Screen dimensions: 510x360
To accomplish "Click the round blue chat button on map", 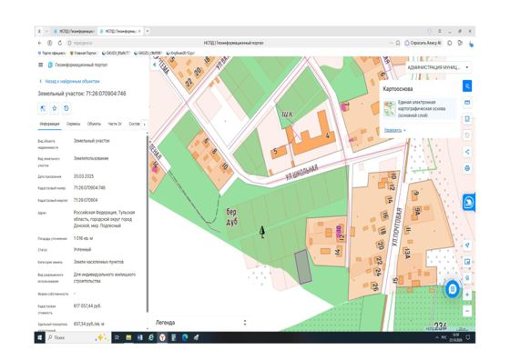I will pyautogui.click(x=452, y=289).
